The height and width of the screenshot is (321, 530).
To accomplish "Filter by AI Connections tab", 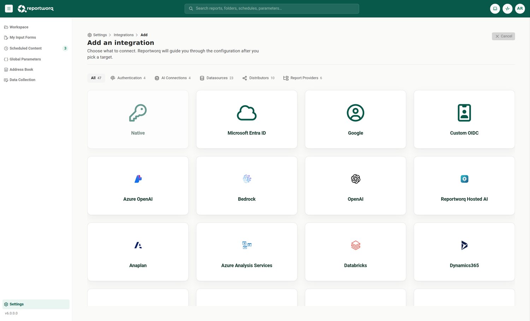I will click(172, 78).
